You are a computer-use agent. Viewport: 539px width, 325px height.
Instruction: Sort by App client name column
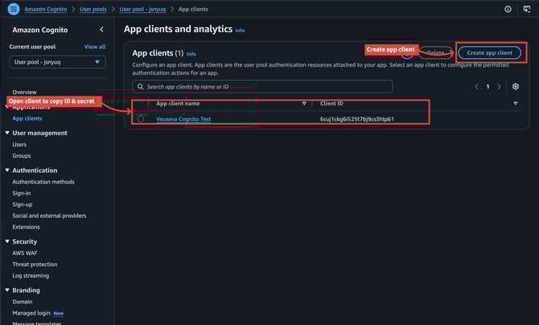(304, 104)
